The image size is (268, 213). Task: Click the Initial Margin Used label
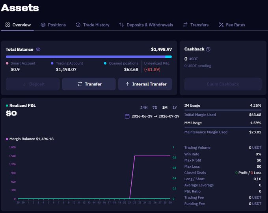click(200, 115)
